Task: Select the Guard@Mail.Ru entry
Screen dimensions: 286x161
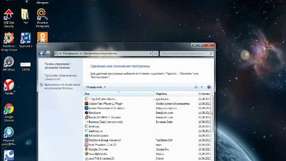Action: 147,154
